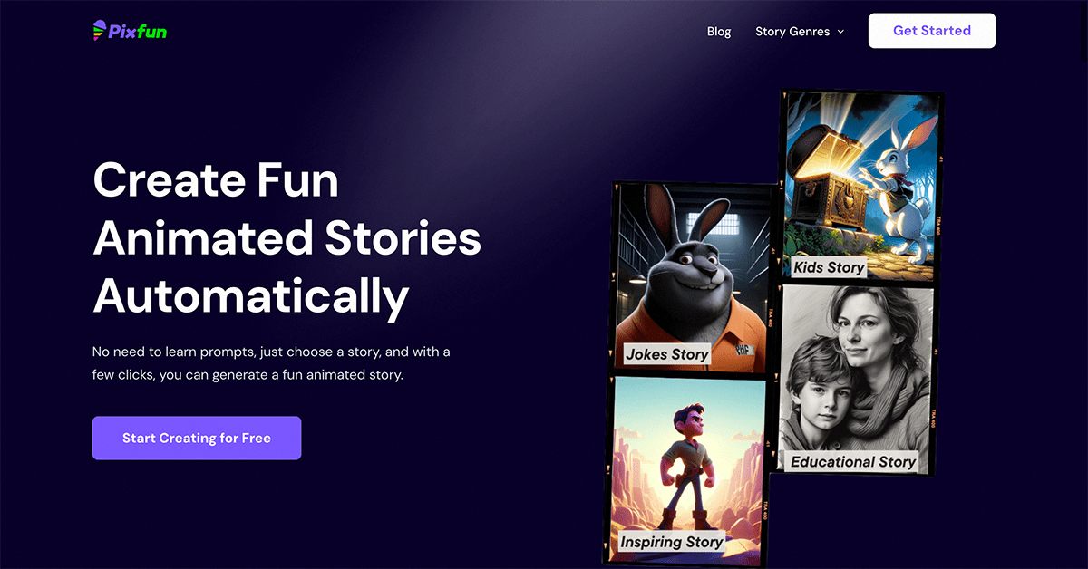
Task: Open the Pixfun home logo text
Action: pyautogui.click(x=137, y=31)
